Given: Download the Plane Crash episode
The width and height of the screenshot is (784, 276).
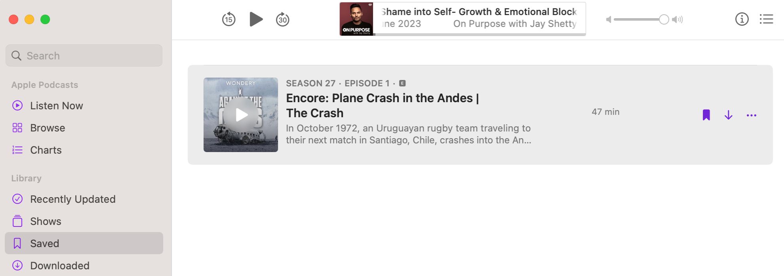Looking at the screenshot, I should click(x=729, y=115).
